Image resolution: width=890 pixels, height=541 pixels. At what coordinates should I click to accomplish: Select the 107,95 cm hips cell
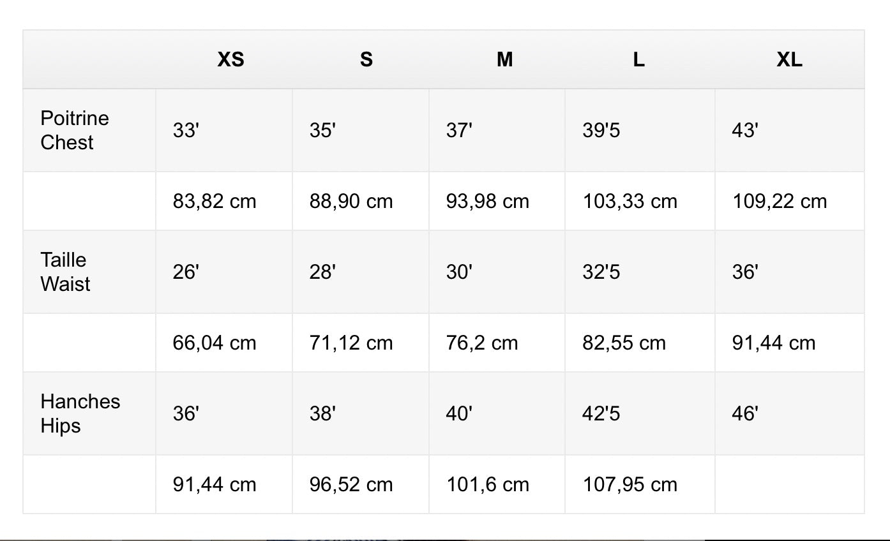click(x=630, y=485)
